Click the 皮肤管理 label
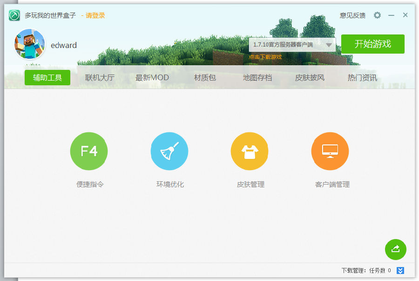Screen dimensions: 419x281 click(x=250, y=185)
